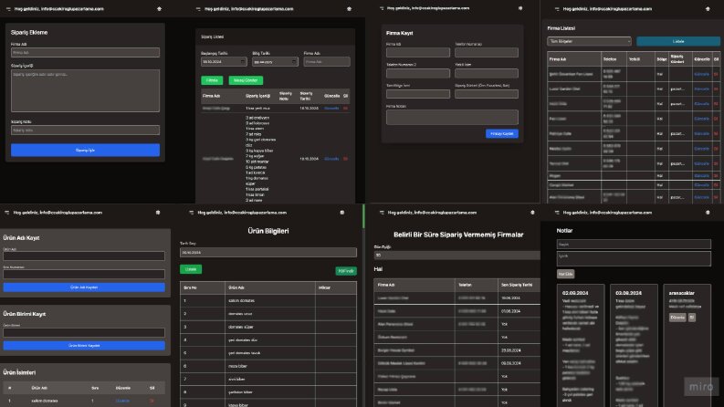Click the Firmayı Kaydet button
The height and width of the screenshot is (407, 724).
(x=502, y=134)
